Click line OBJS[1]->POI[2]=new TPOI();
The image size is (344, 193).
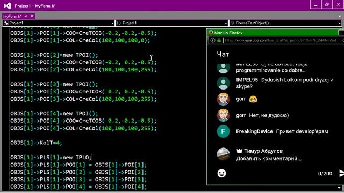point(54,55)
